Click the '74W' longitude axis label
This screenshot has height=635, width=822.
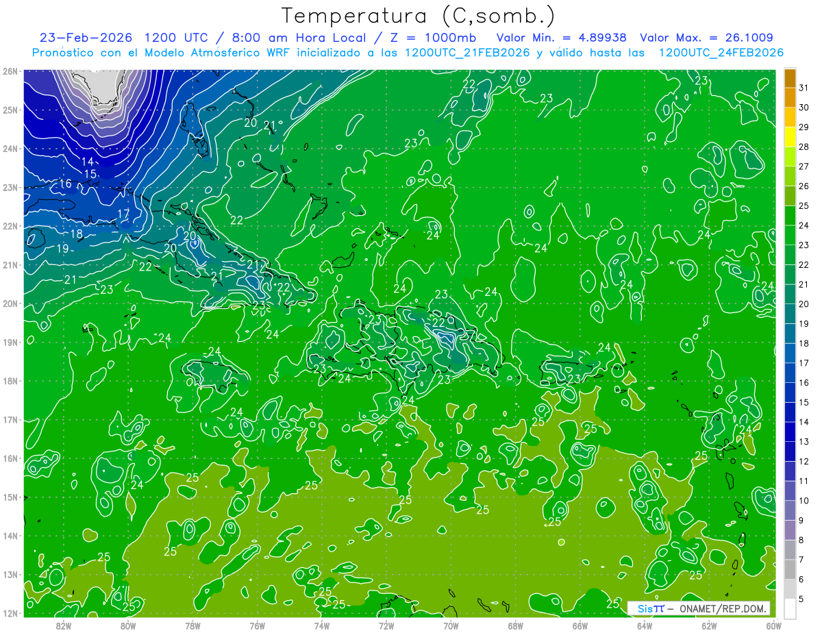[x=322, y=625]
